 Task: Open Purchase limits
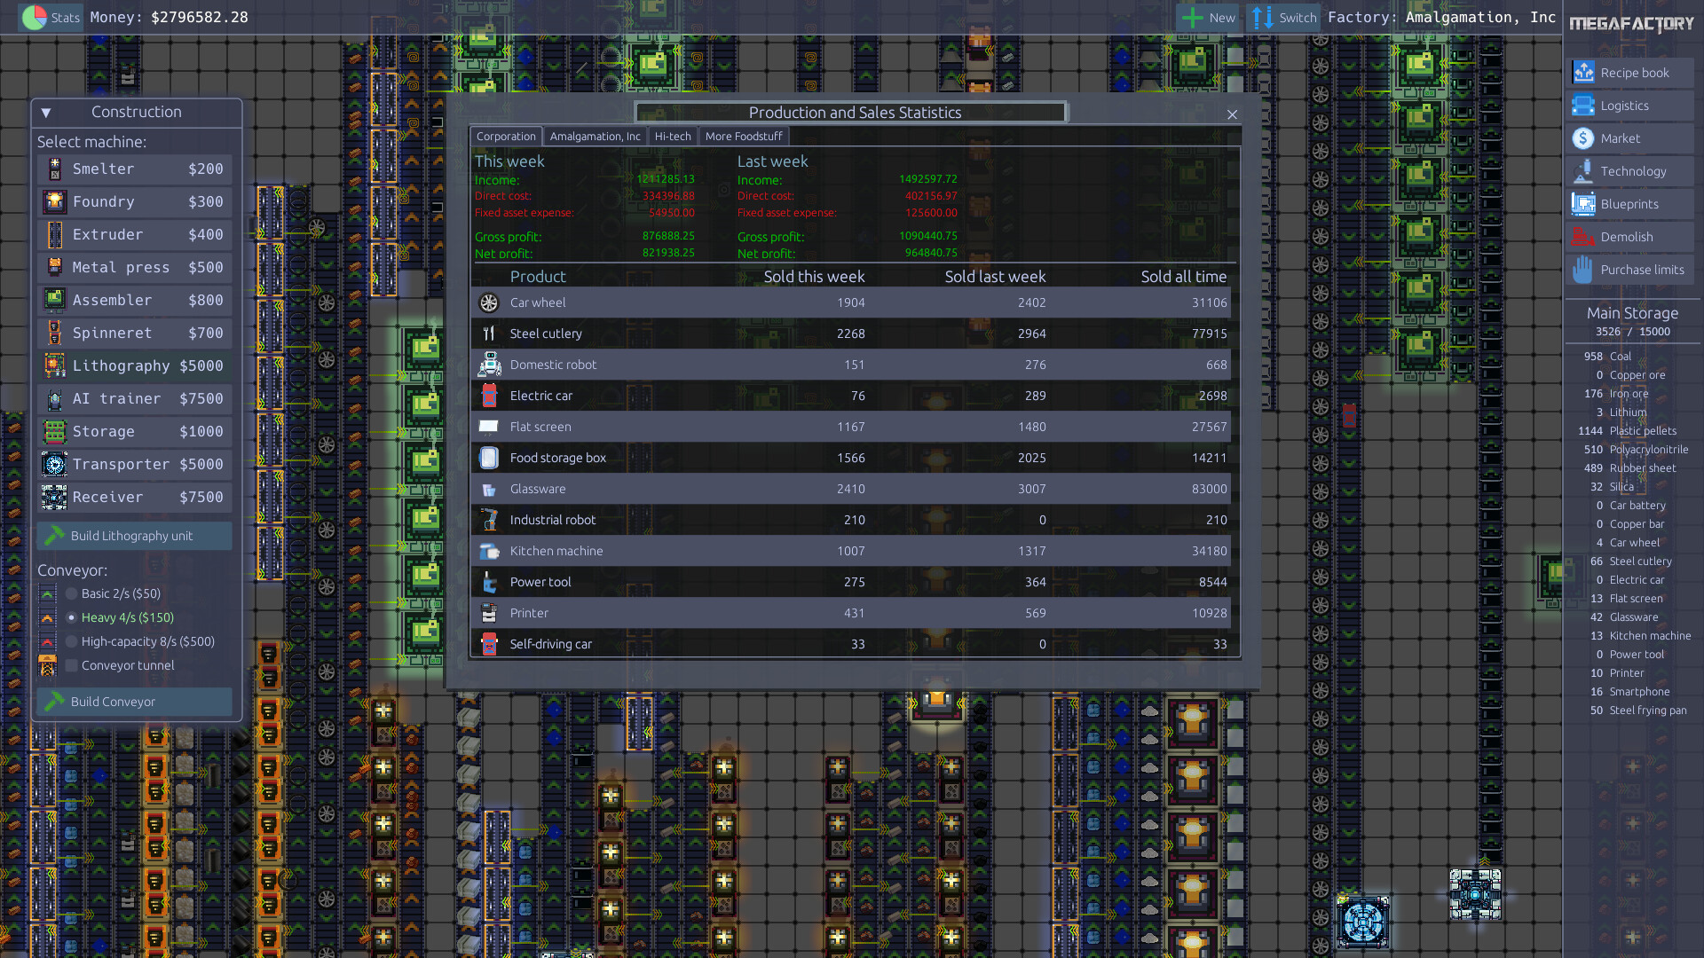(x=1629, y=269)
